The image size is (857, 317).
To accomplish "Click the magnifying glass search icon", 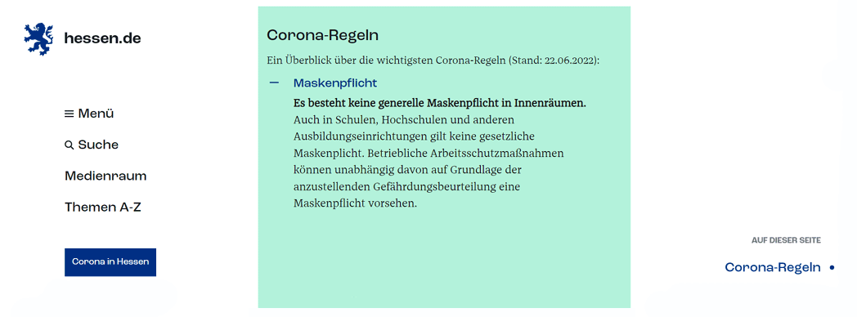I will pos(69,145).
